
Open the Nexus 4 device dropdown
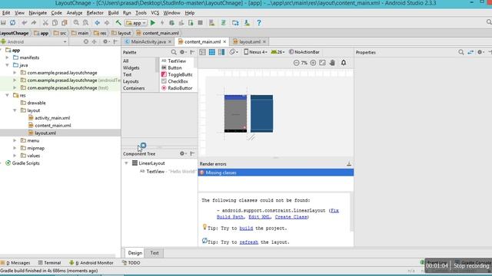tap(255, 52)
